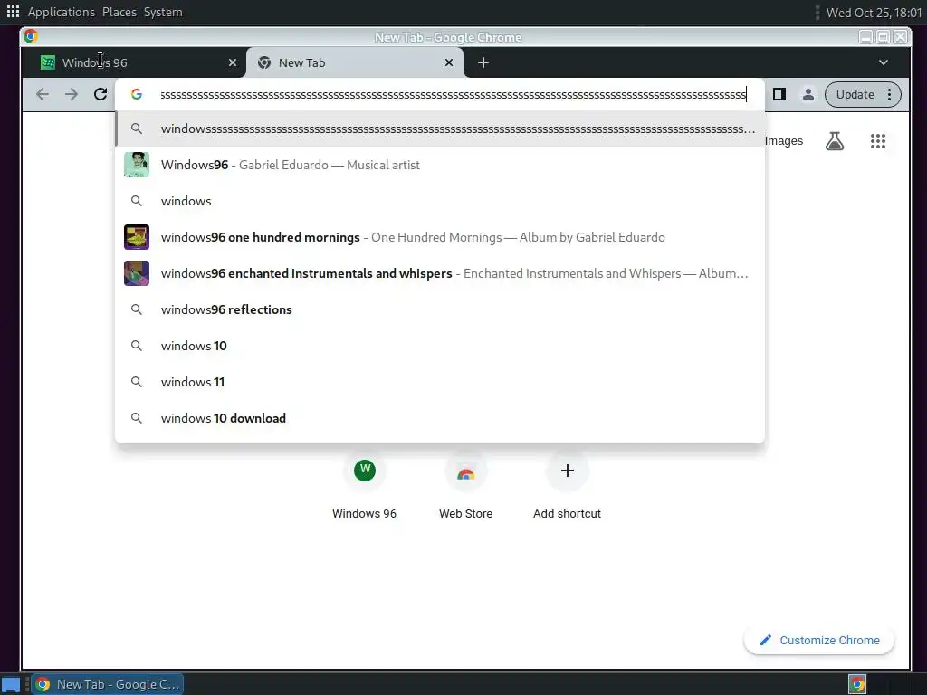The height and width of the screenshot is (695, 927).
Task: Open the side panel icon
Action: 779,94
